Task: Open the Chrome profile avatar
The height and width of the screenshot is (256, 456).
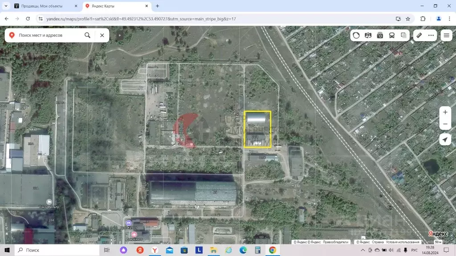Action: [x=439, y=19]
